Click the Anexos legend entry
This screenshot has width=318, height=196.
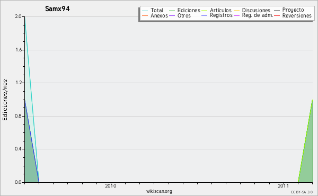point(159,15)
